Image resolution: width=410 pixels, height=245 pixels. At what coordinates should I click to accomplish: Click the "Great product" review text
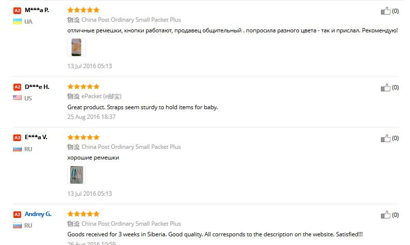(143, 107)
